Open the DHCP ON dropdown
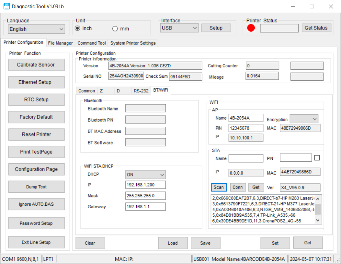 click(145, 175)
